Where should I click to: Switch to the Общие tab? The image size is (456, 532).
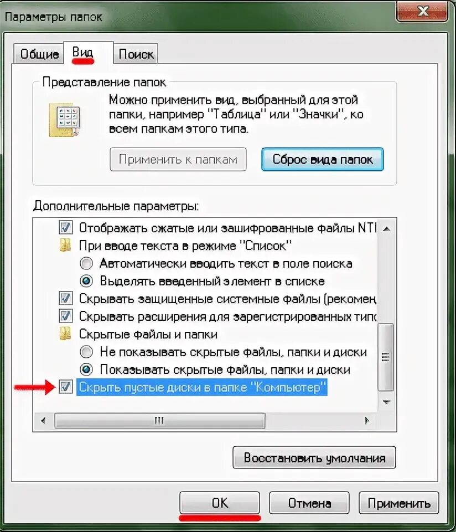(x=39, y=54)
